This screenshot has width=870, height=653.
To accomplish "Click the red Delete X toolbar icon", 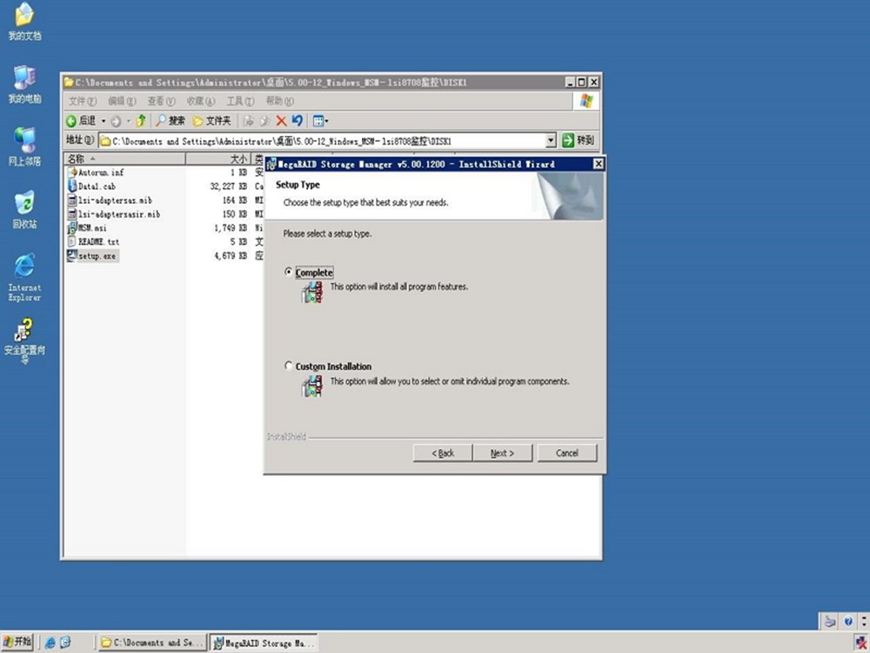I will point(281,121).
